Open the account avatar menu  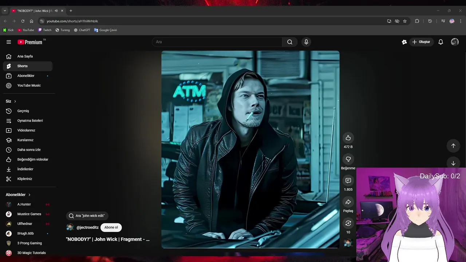[455, 42]
